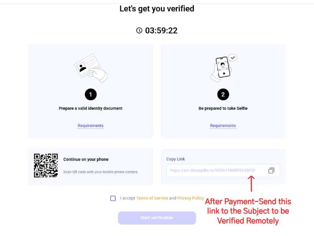This screenshot has height=236, width=314.
Task: Click the 03:59:22 countdown timer
Action: pyautogui.click(x=161, y=30)
